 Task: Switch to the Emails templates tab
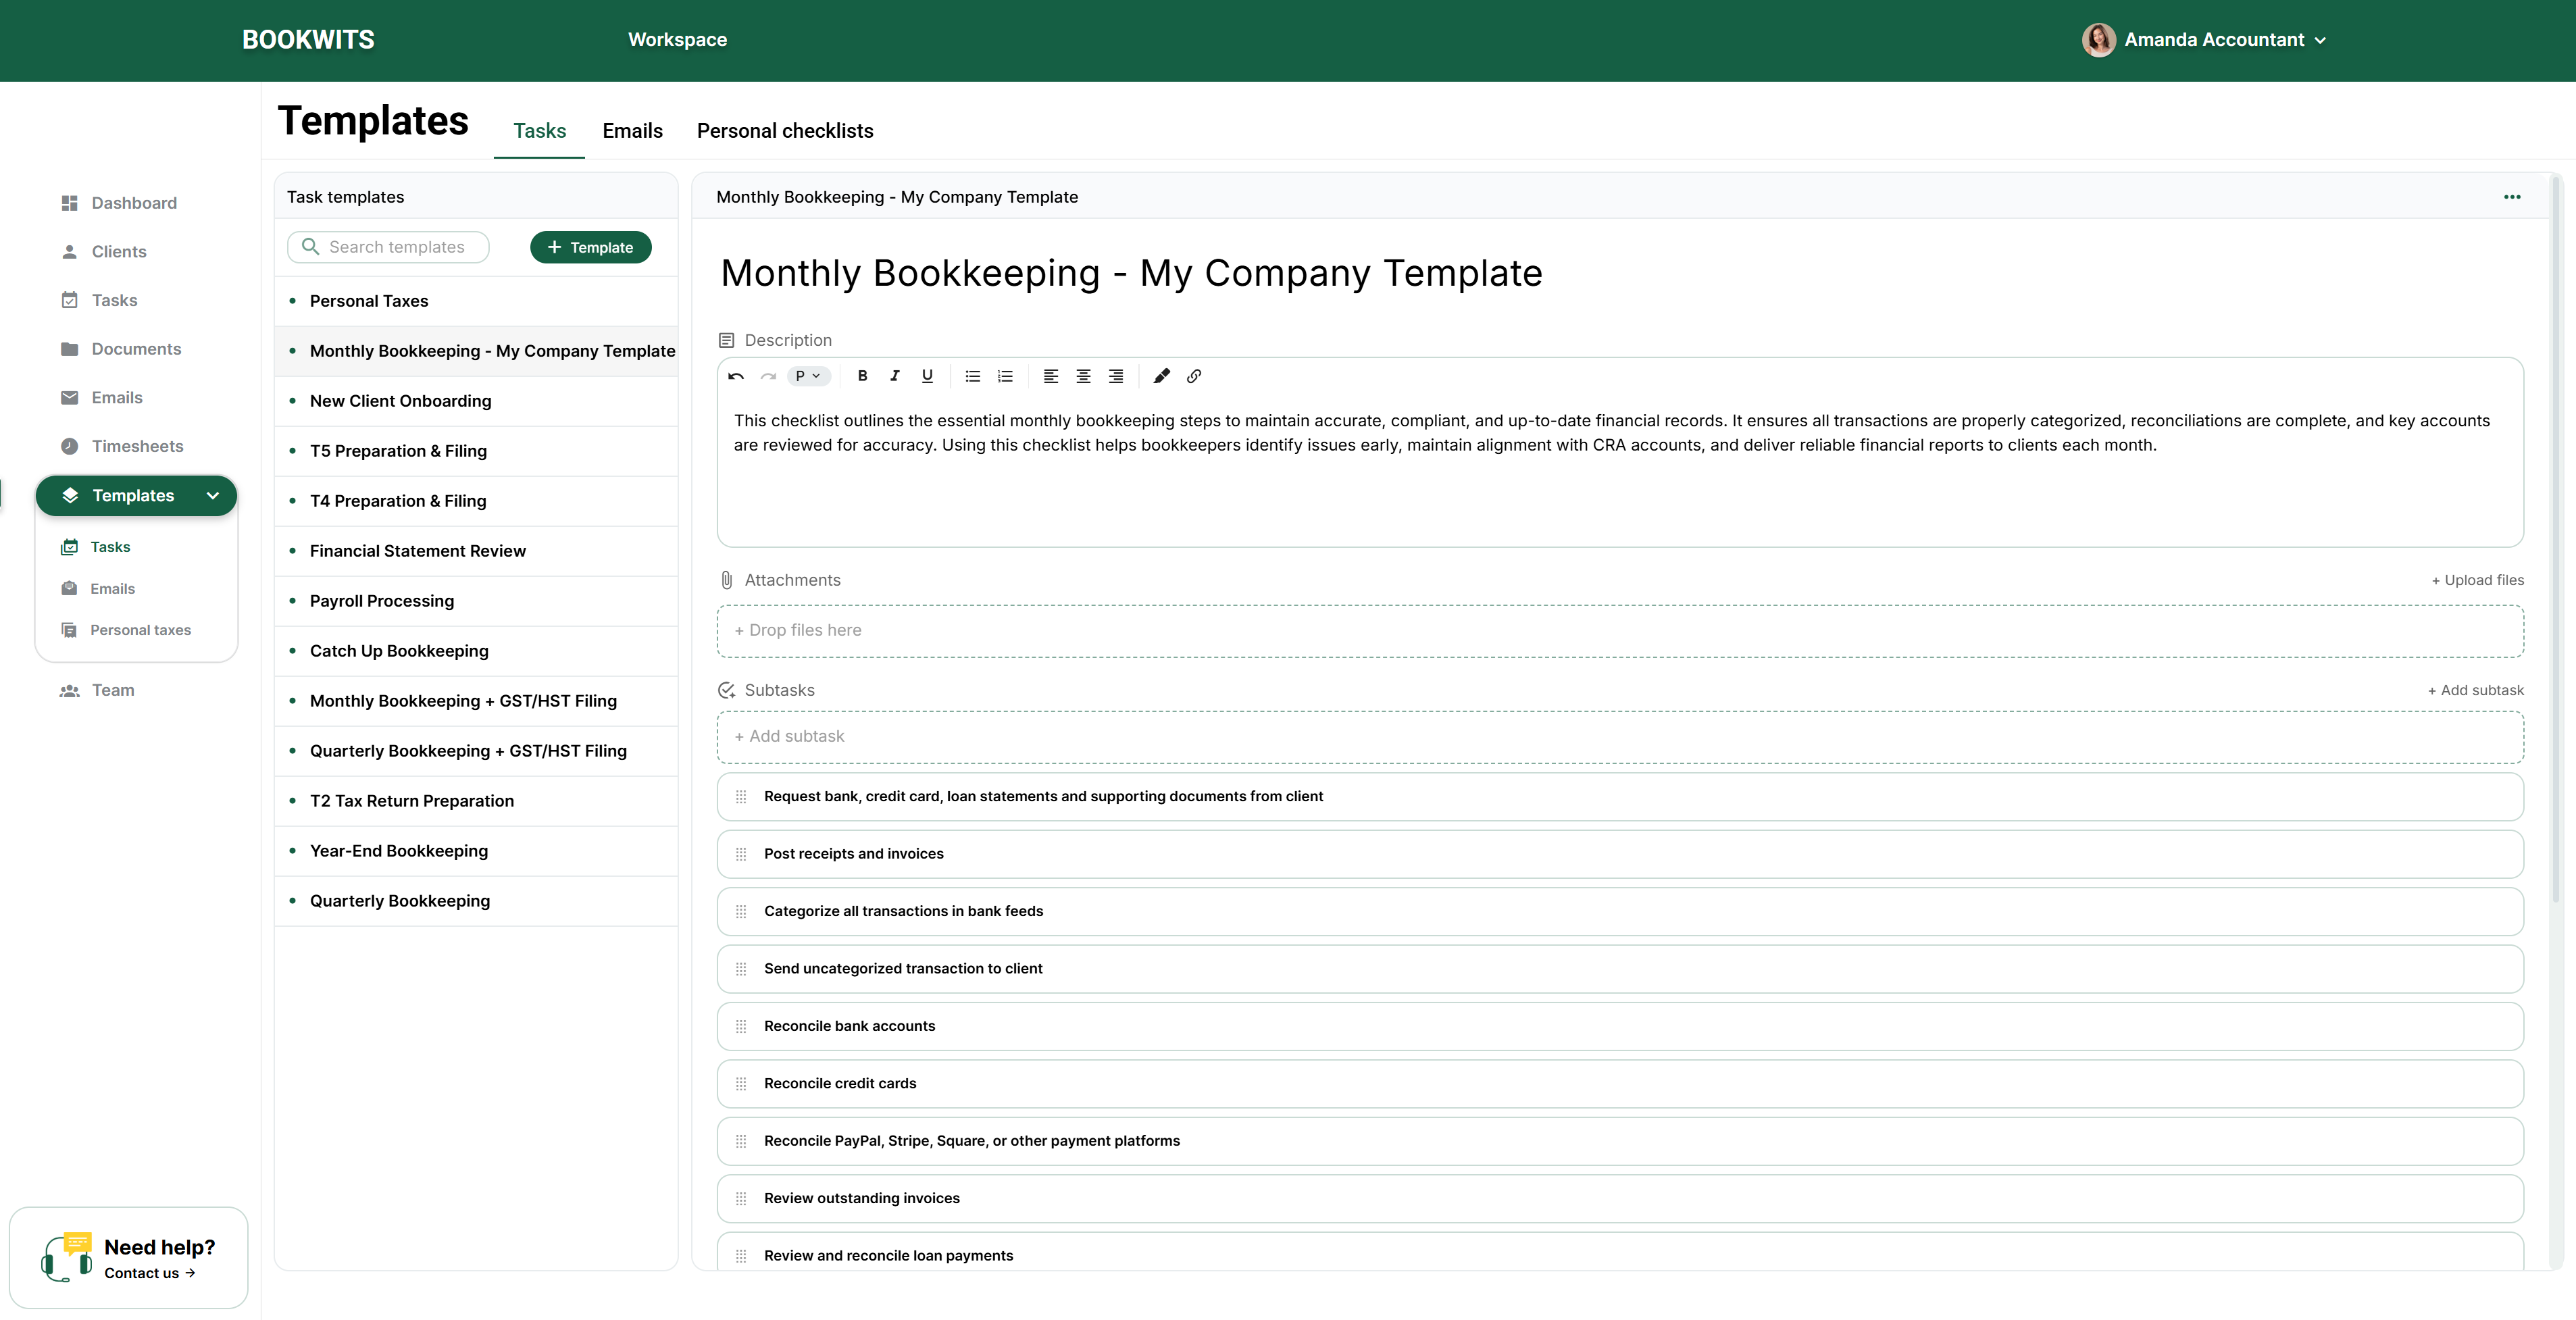tap(632, 131)
